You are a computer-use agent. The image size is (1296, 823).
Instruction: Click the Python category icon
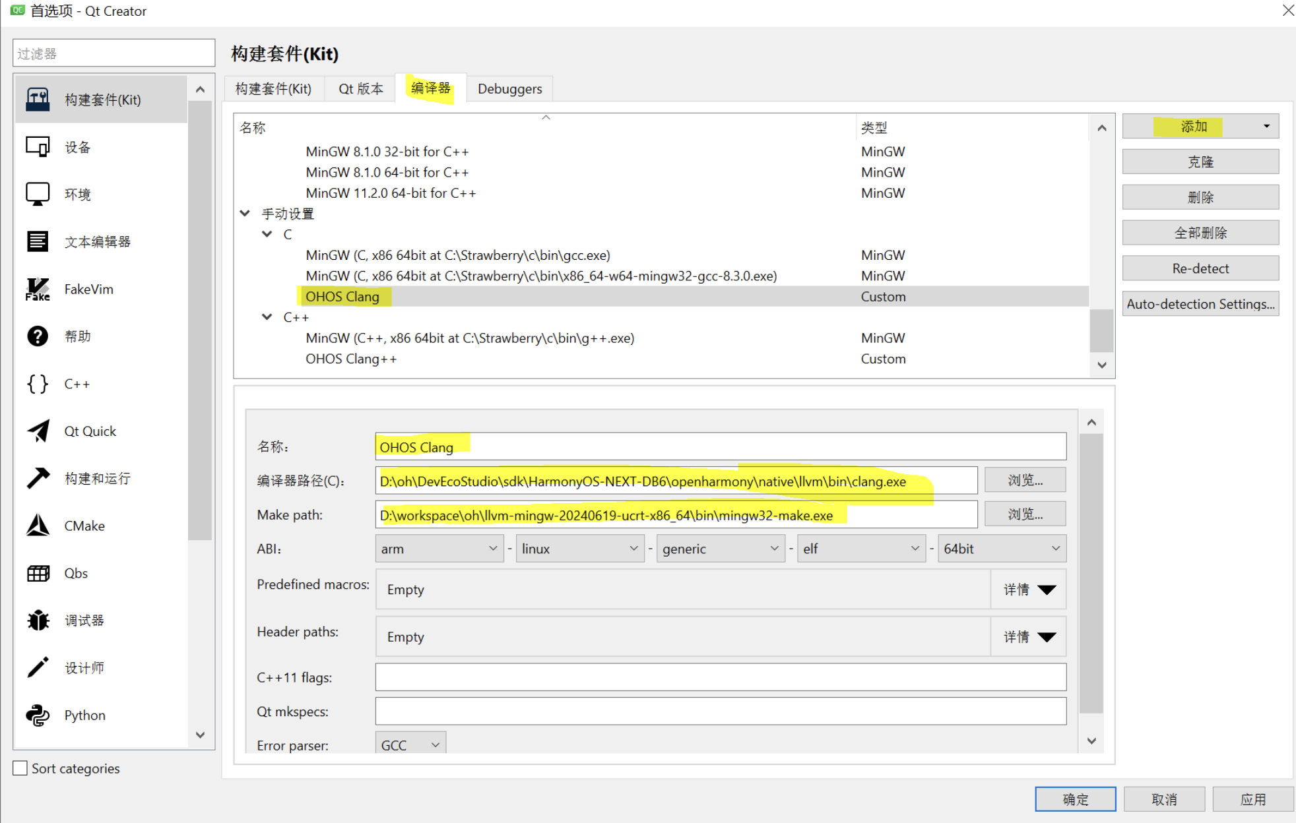coord(38,715)
